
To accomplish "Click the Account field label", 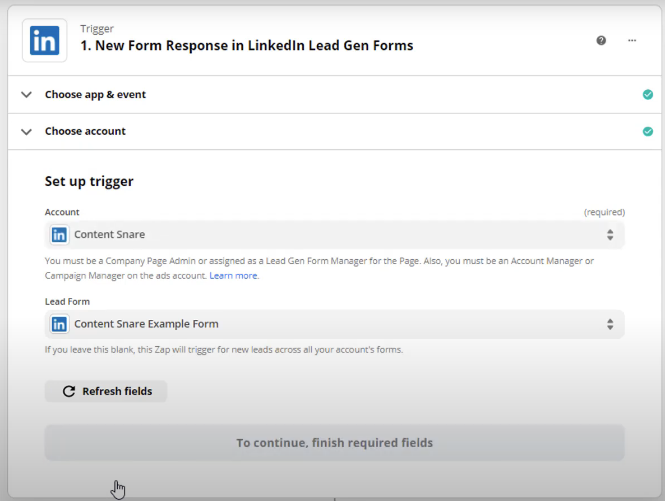I will pos(62,212).
